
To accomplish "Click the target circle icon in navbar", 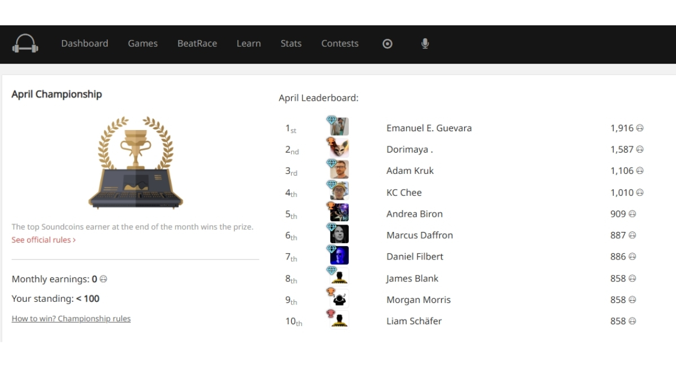I will coord(387,44).
